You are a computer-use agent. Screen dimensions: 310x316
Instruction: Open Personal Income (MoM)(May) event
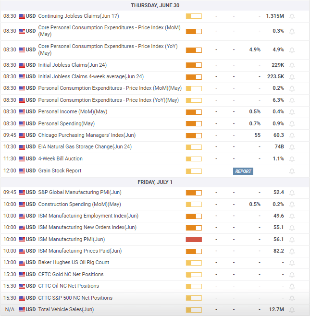tap(73, 111)
